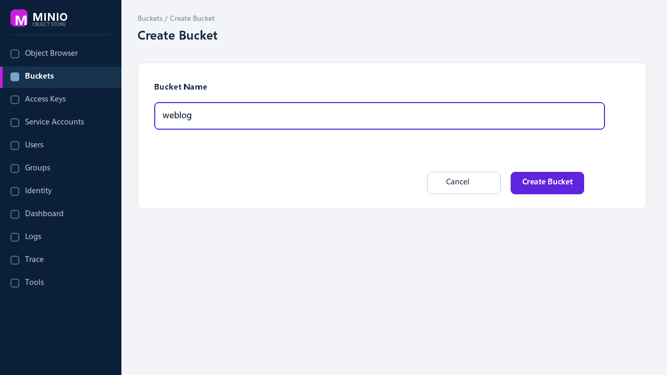Click the Groups sidebar icon

[15, 168]
